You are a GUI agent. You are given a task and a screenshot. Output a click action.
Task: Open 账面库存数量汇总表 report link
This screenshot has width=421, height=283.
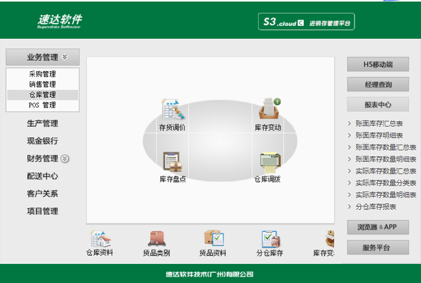(386, 147)
